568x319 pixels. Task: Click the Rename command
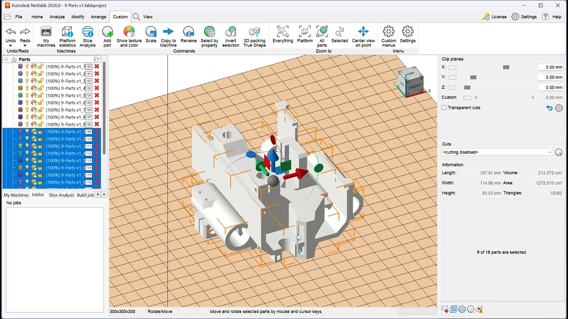[189, 35]
